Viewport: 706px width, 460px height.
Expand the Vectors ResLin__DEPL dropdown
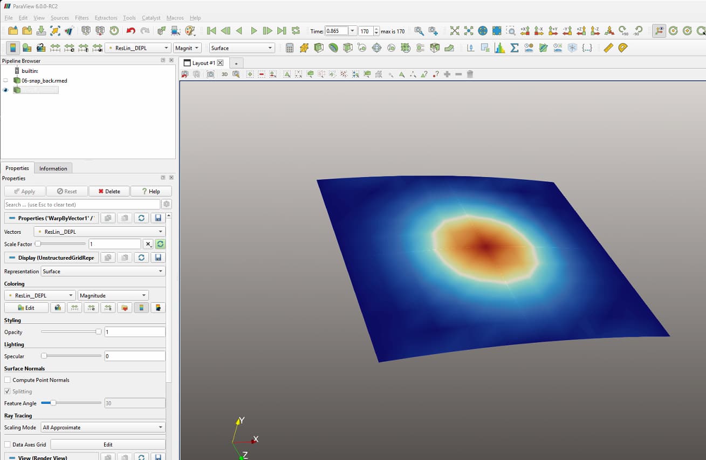coord(99,232)
